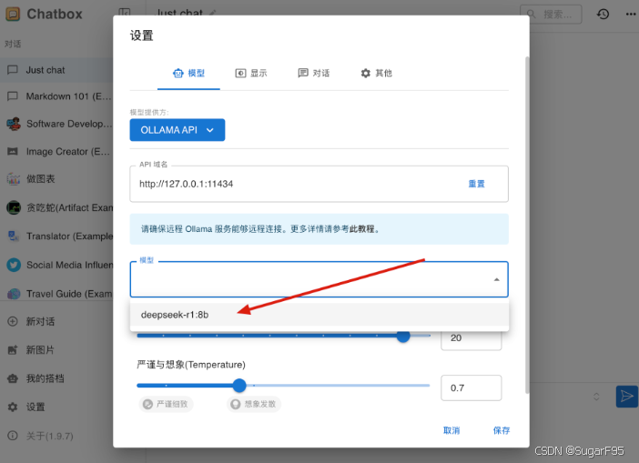Click the 贪吃蛇 Artifact avatar icon
The height and width of the screenshot is (463, 639).
point(14,207)
